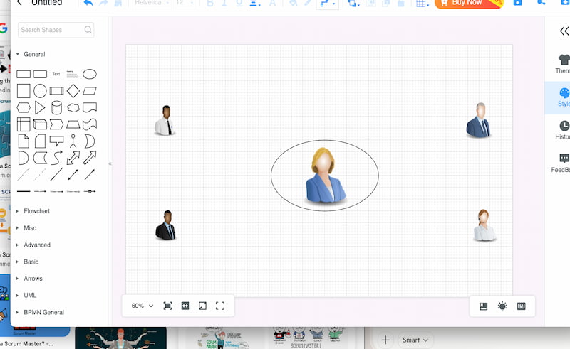Choose the cylinder shape in General
This screenshot has height=349, width=570.
coord(57,107)
